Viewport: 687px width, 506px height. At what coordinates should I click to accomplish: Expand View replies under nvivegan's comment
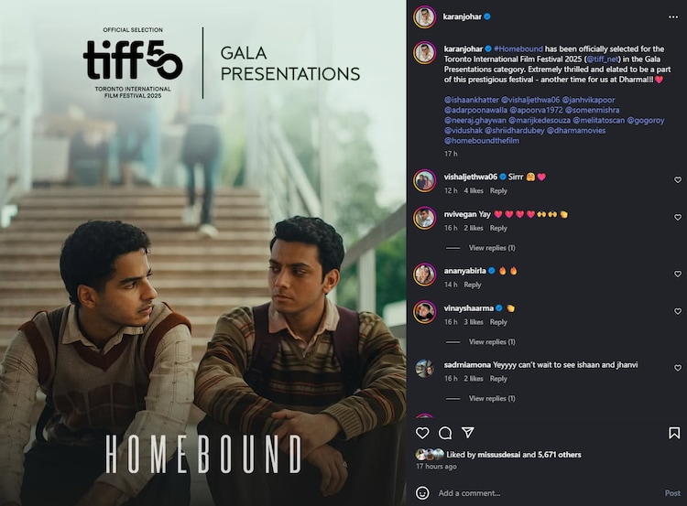coord(492,248)
